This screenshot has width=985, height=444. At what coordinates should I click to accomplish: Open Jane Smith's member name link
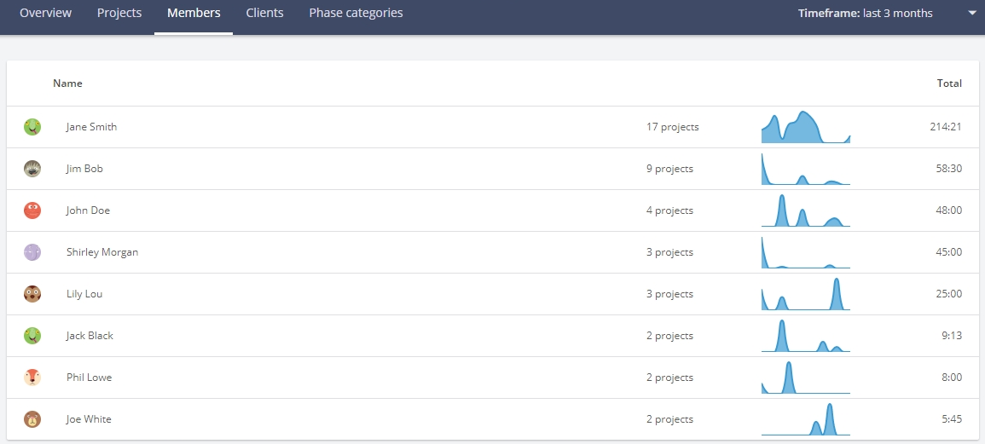coord(92,127)
